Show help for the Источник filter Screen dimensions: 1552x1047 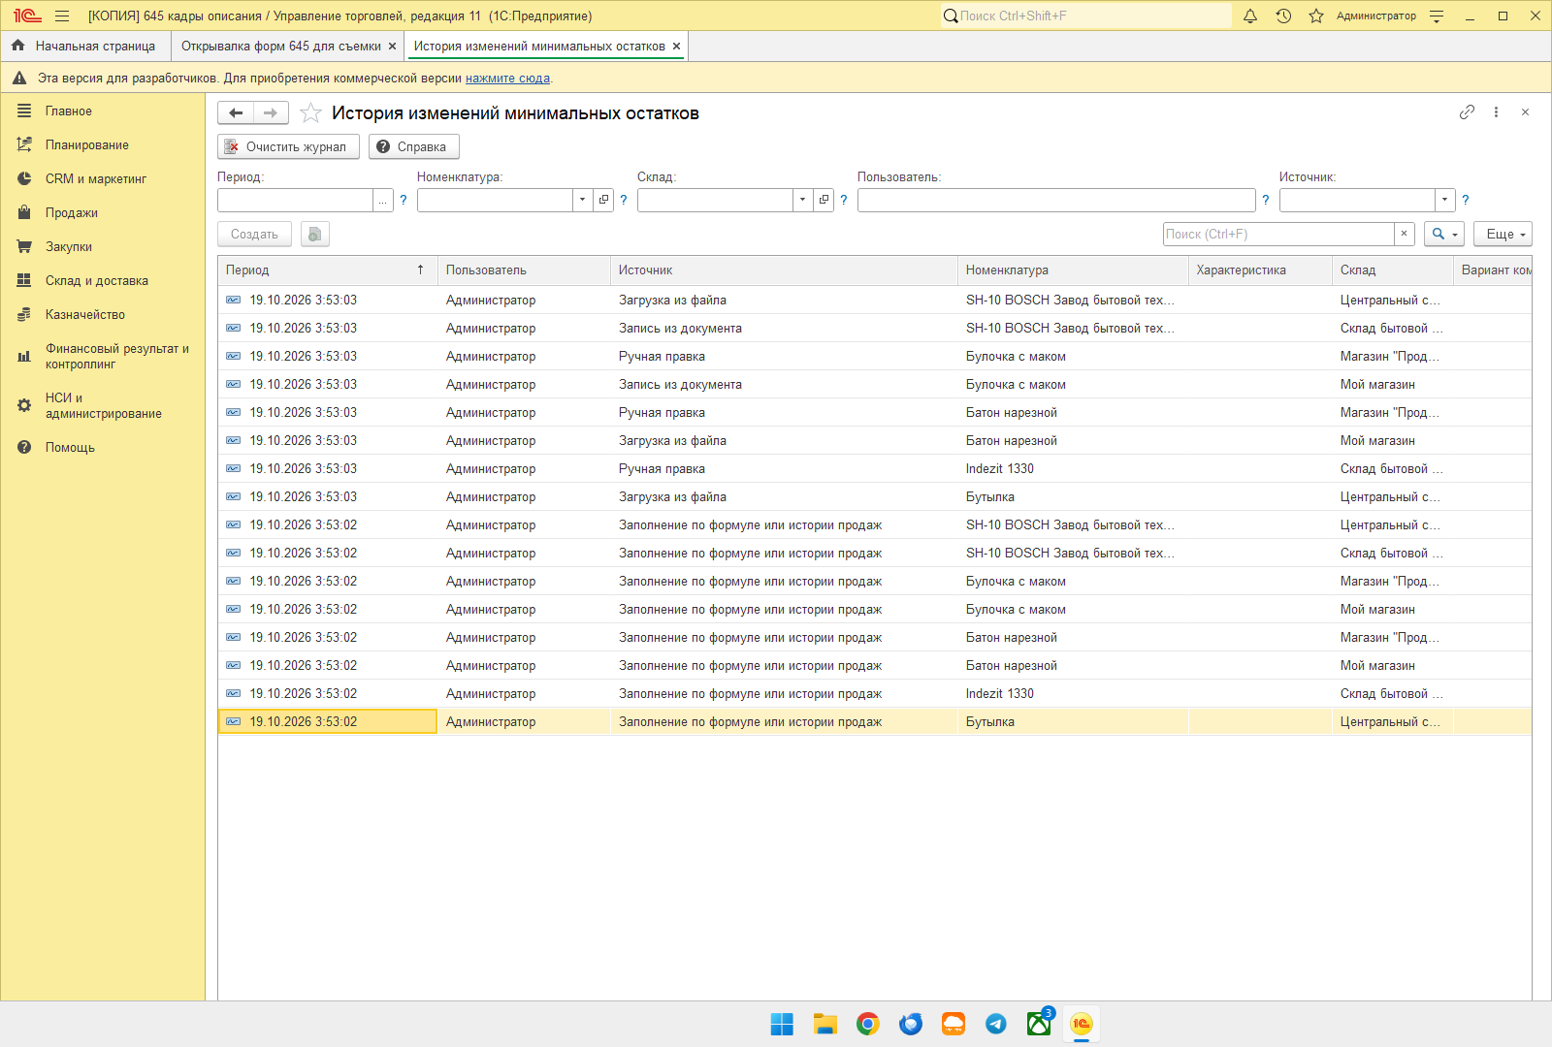tap(1465, 200)
